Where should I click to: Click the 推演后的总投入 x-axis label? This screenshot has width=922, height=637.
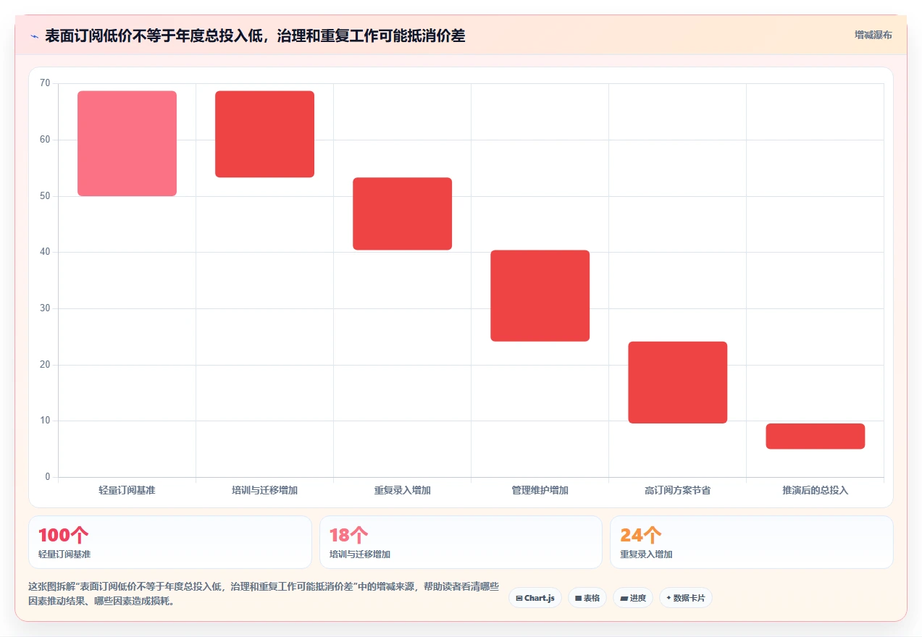815,490
